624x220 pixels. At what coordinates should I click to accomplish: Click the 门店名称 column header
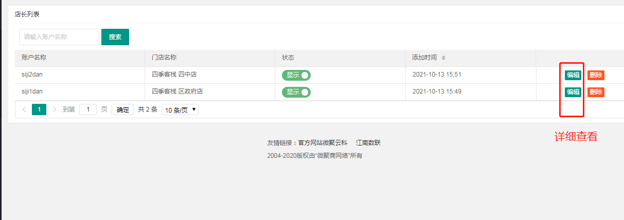[x=164, y=58]
